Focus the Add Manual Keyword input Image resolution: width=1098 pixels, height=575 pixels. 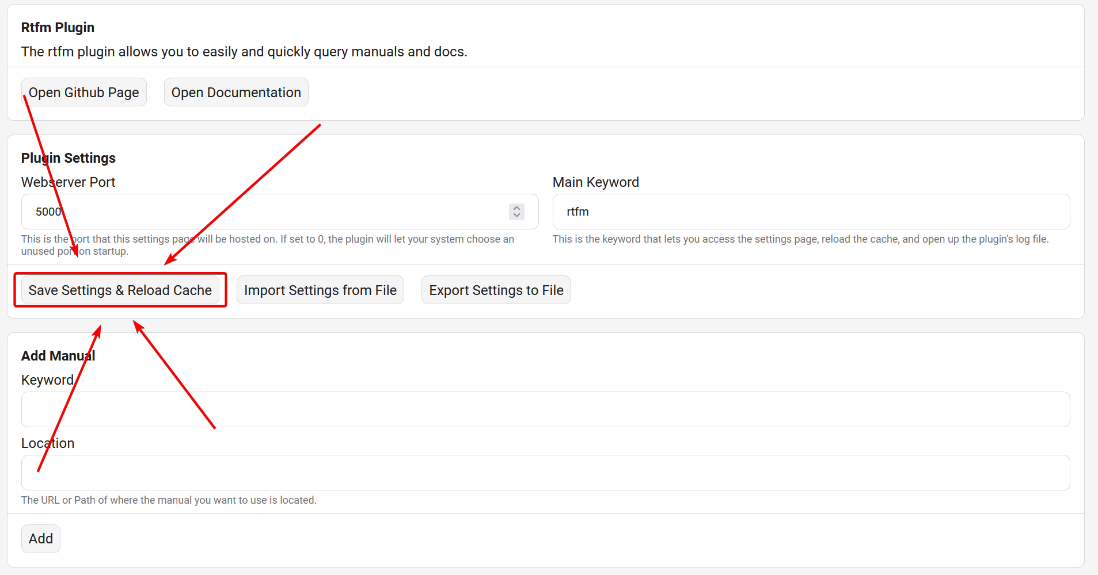tap(546, 409)
